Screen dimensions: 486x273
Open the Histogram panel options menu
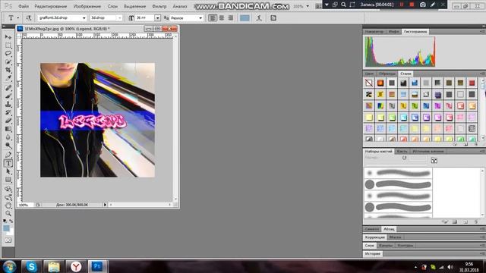(482, 32)
